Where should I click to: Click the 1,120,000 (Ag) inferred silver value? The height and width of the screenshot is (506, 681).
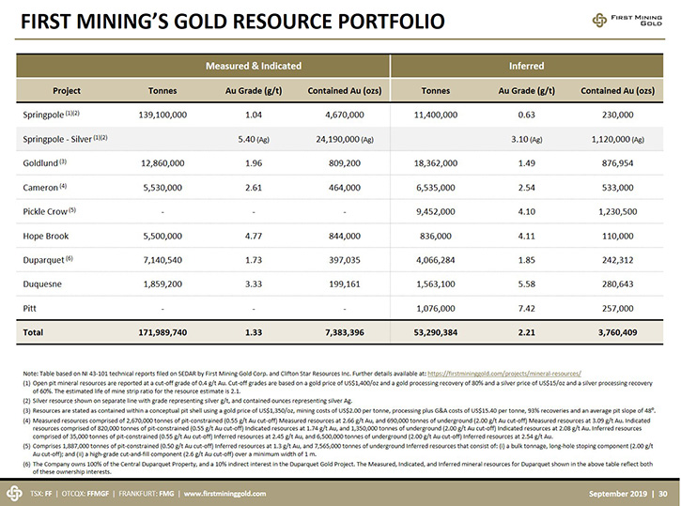coord(617,139)
